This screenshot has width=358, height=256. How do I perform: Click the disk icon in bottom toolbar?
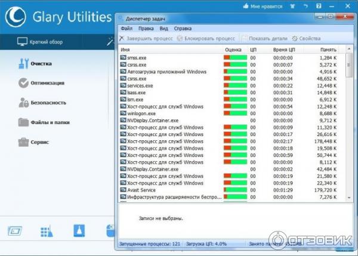[14, 232]
